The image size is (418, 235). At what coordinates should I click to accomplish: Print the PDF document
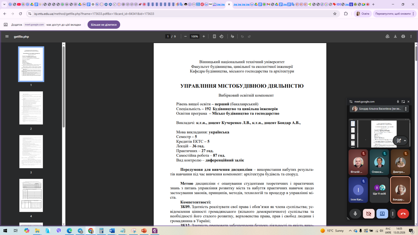[403, 37]
